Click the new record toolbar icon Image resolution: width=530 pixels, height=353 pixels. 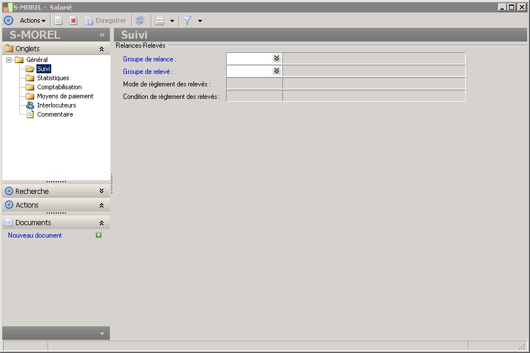[x=59, y=20]
